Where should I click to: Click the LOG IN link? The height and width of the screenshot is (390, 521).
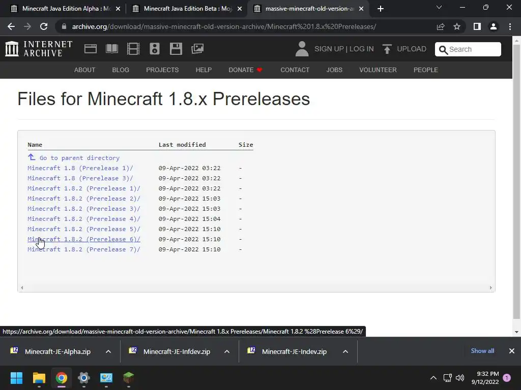click(362, 49)
